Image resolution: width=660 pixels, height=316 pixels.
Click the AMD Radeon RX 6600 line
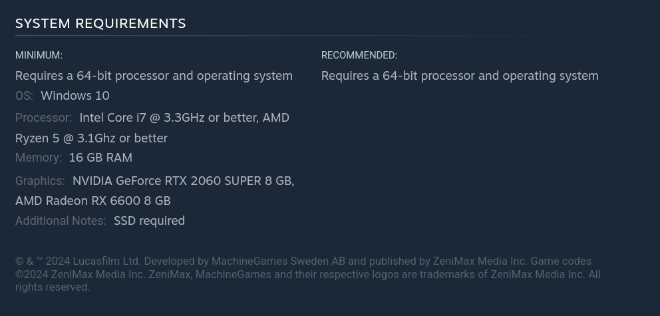tap(93, 201)
